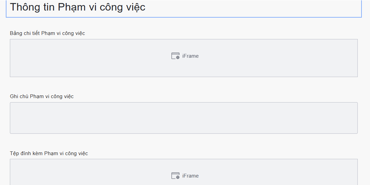Select the 'Ghi chú Phạm vi công việc' label
This screenshot has height=185, width=370.
pyautogui.click(x=42, y=96)
